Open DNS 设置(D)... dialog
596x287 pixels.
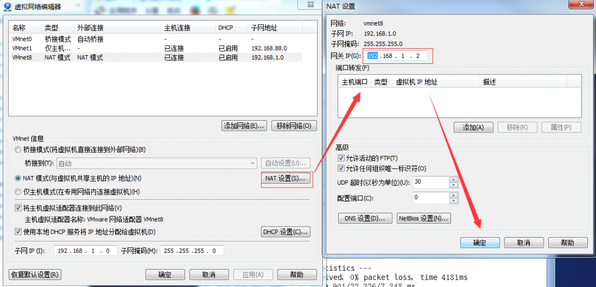click(365, 218)
